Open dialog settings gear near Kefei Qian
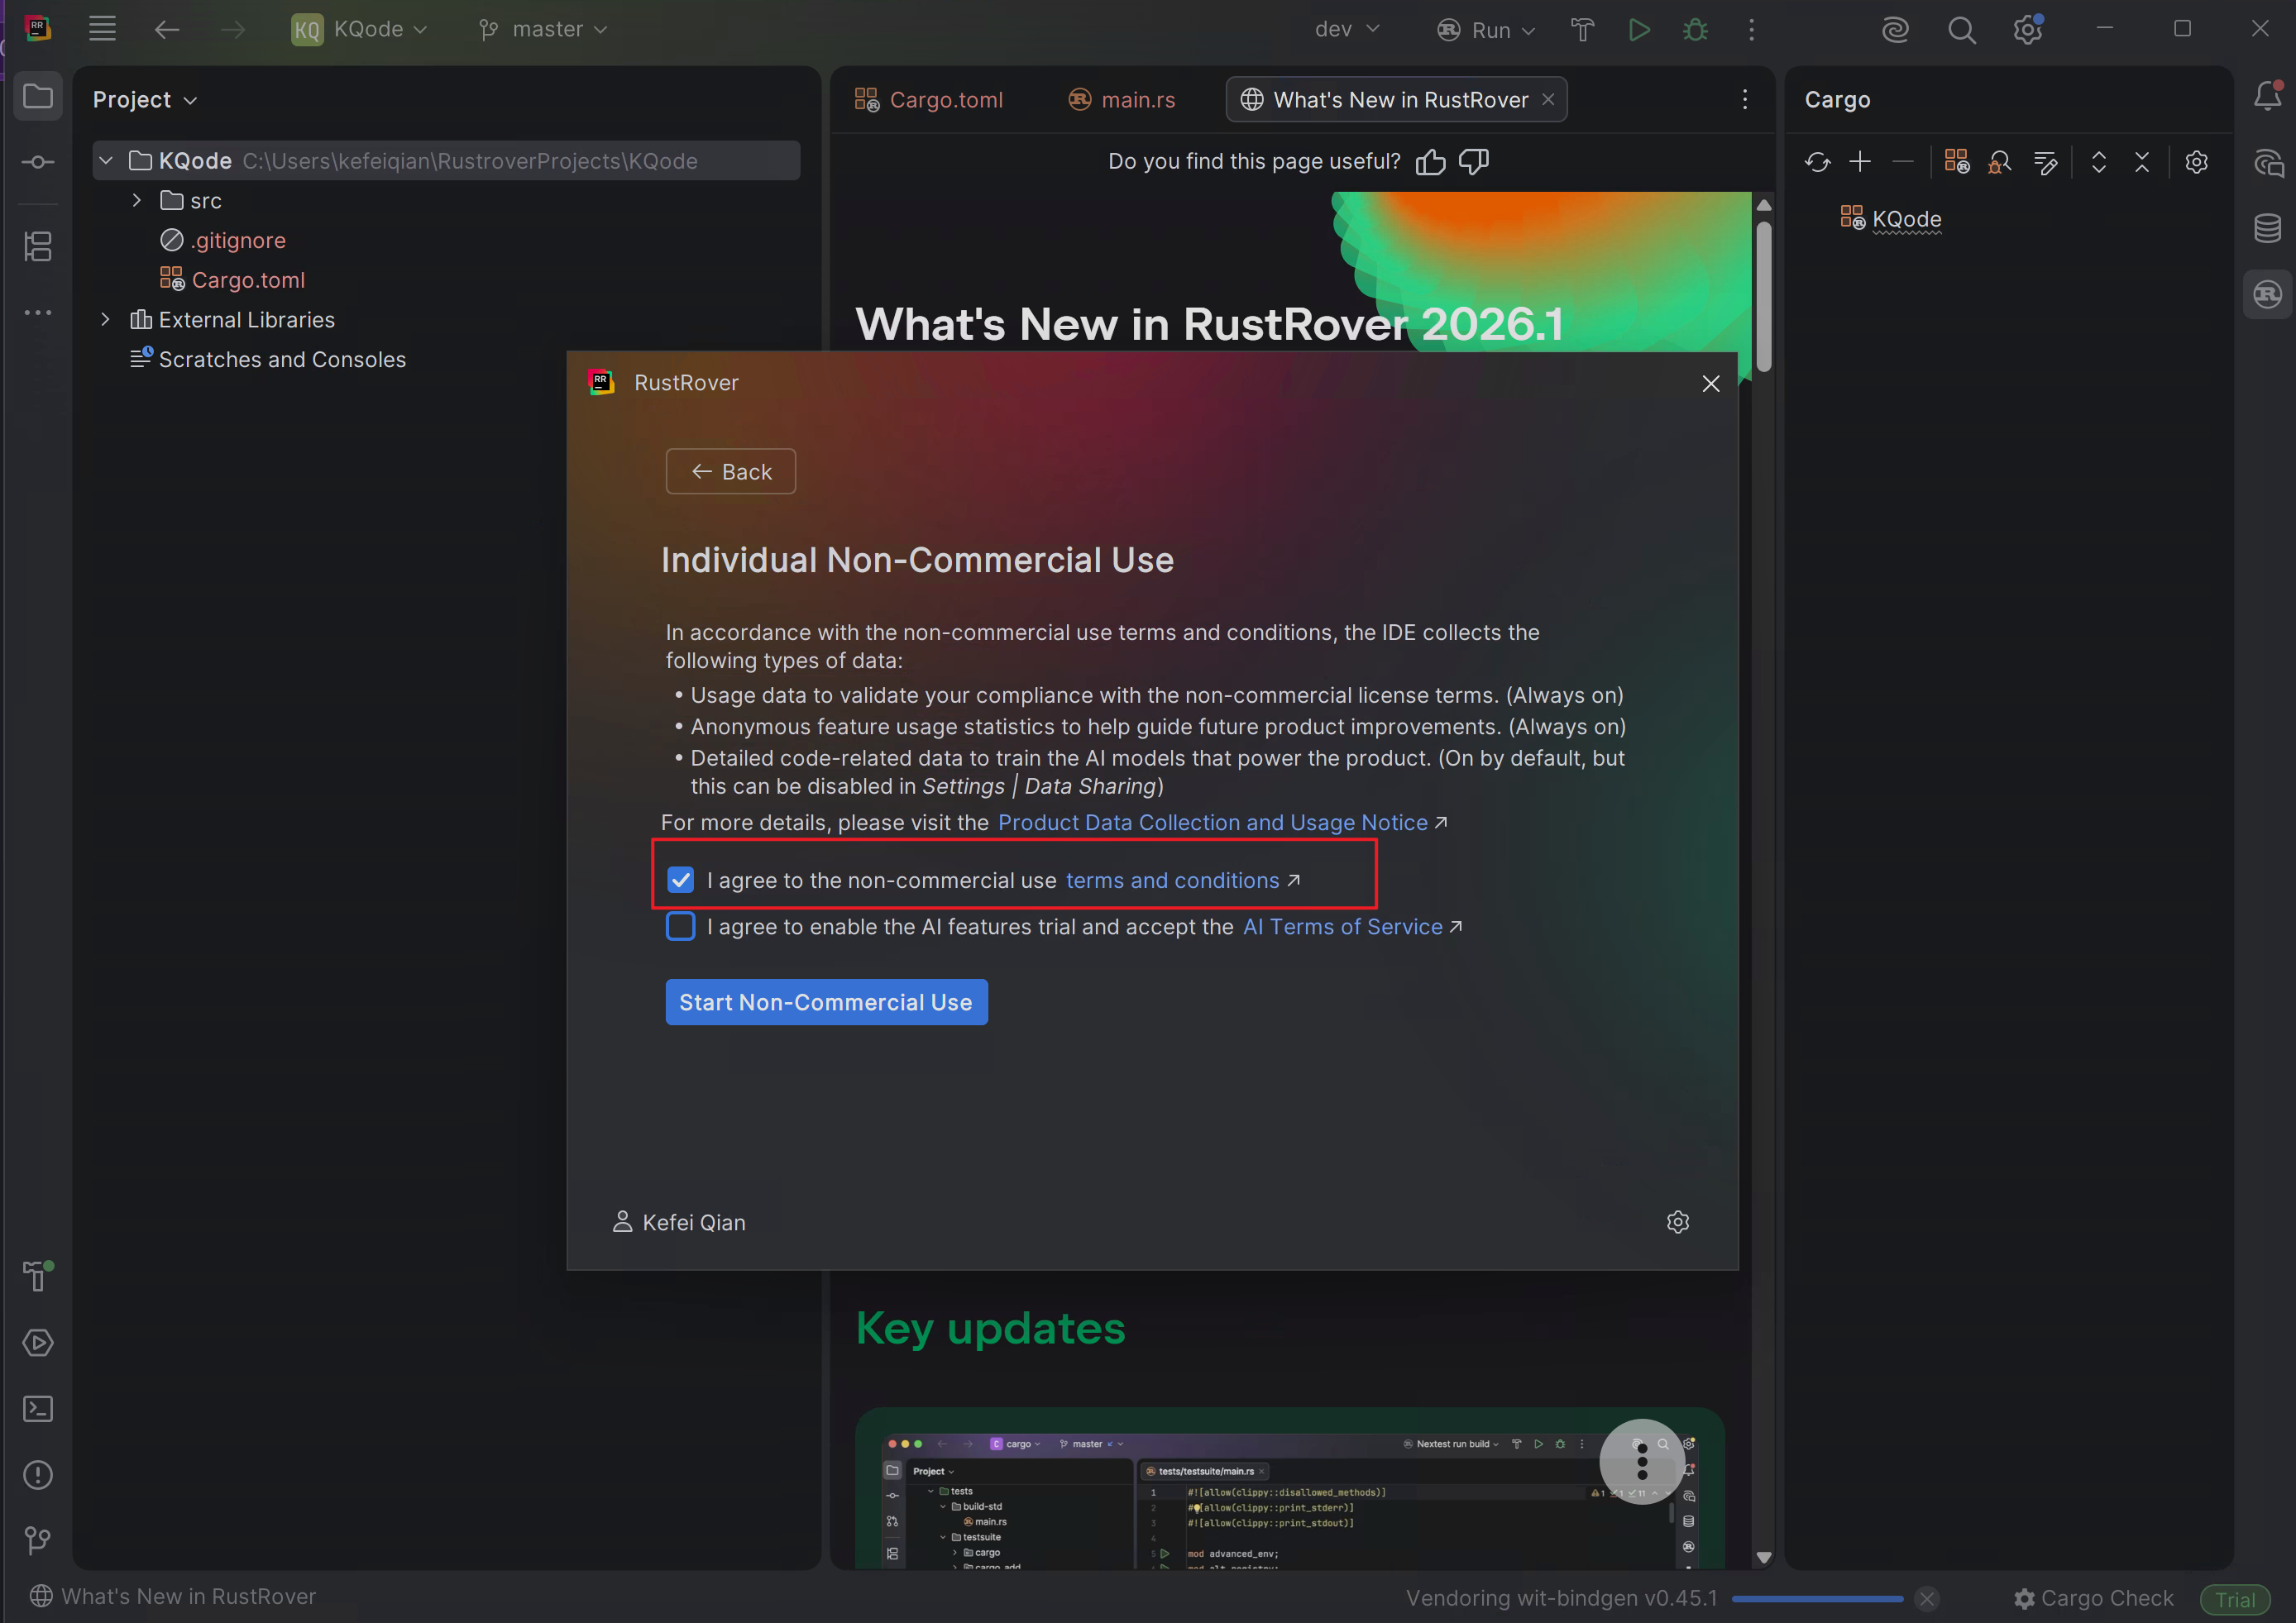The image size is (2296, 1623). tap(1678, 1221)
